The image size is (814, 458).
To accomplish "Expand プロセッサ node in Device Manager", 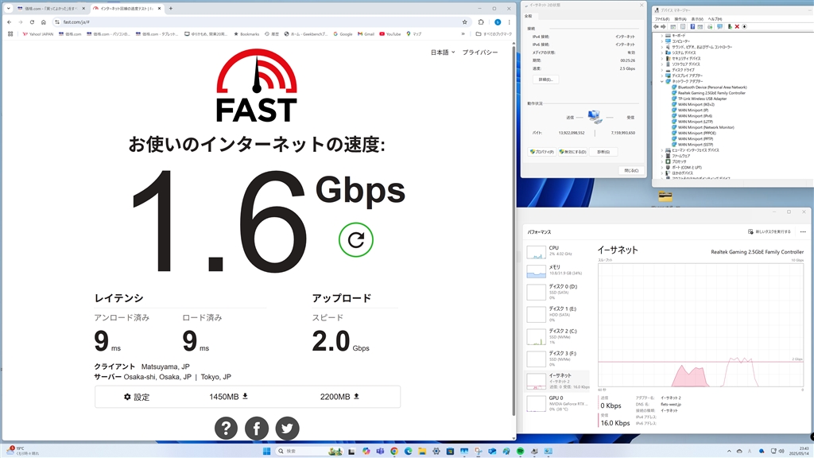I will 662,161.
